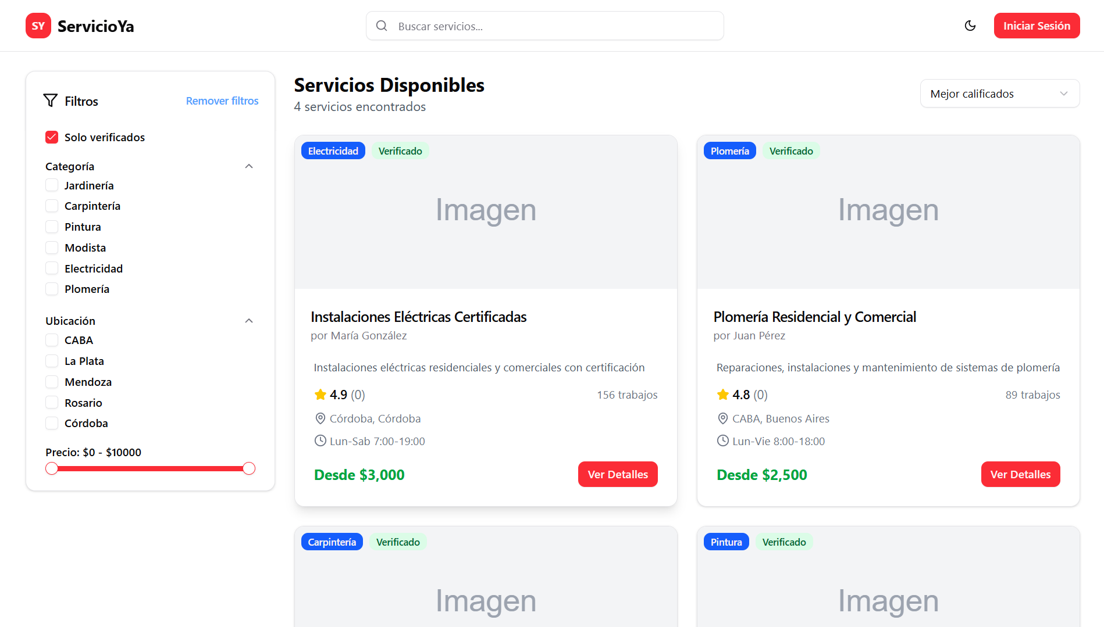Uncheck Solo verificados checkbox

[x=52, y=137]
